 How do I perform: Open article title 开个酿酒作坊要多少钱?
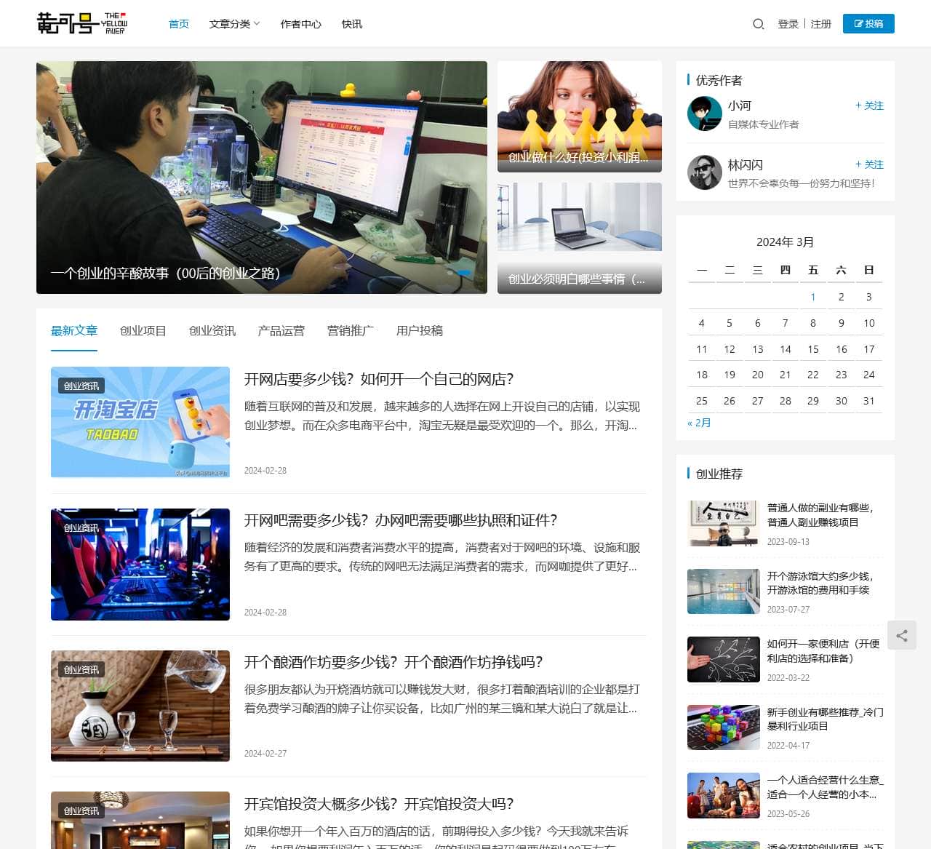tap(393, 662)
